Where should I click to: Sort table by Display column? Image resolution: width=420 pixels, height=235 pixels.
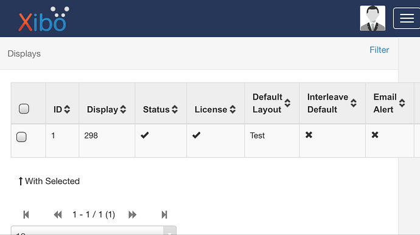(107, 109)
